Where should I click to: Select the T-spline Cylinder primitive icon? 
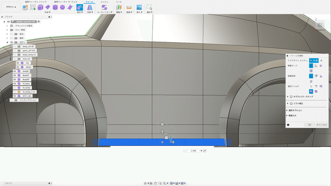(55, 7)
